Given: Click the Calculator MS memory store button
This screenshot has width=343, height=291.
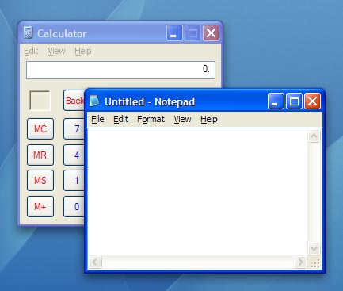Looking at the screenshot, I should click(40, 181).
